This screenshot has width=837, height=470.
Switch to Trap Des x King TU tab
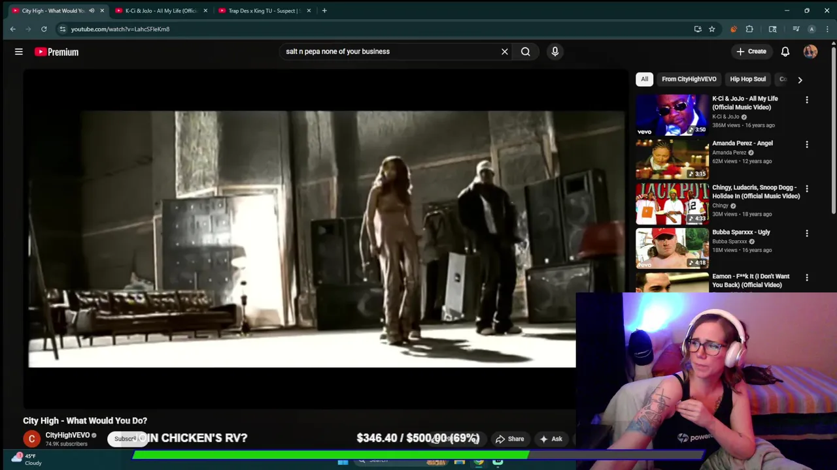coord(264,10)
